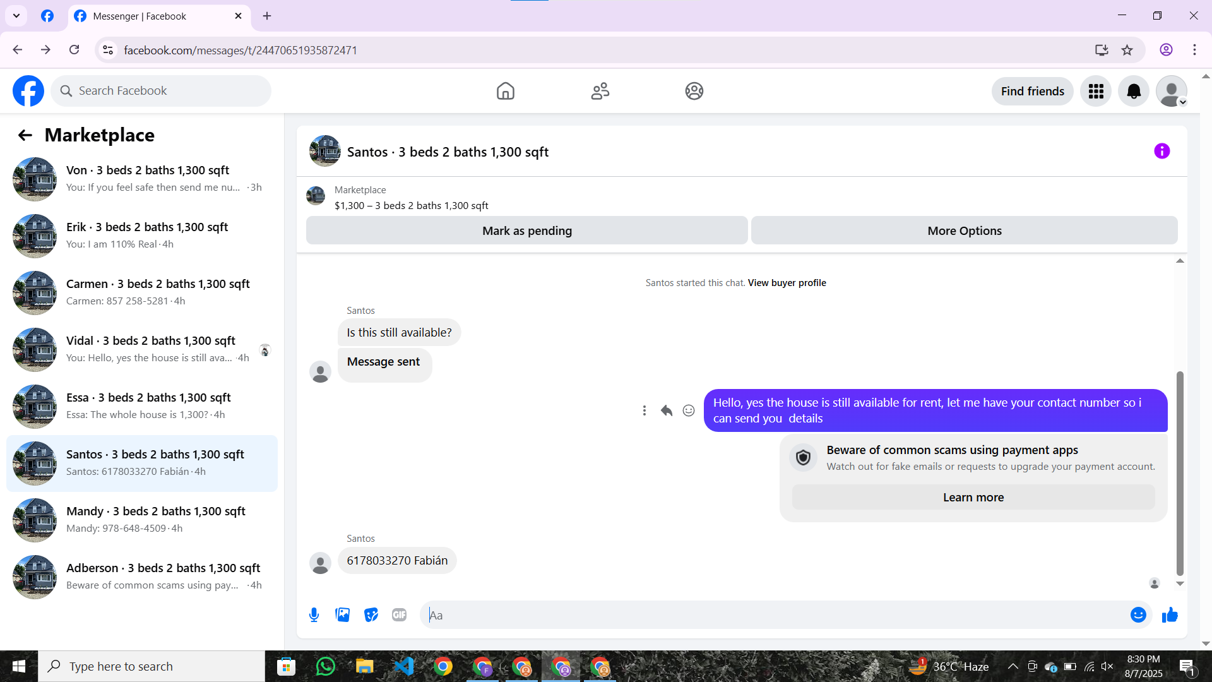Go back from Marketplace chats list

click(x=25, y=135)
